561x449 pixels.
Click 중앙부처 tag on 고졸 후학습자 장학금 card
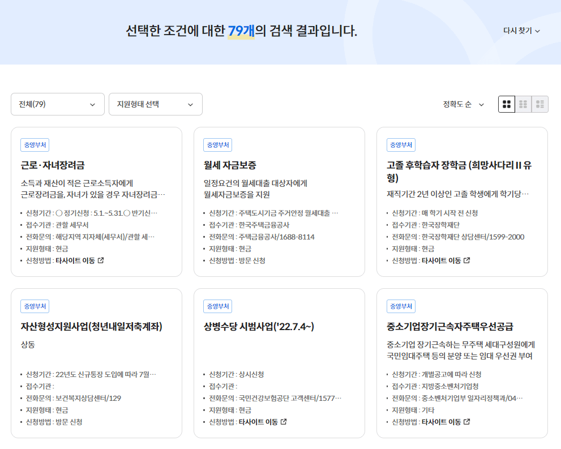click(x=401, y=145)
